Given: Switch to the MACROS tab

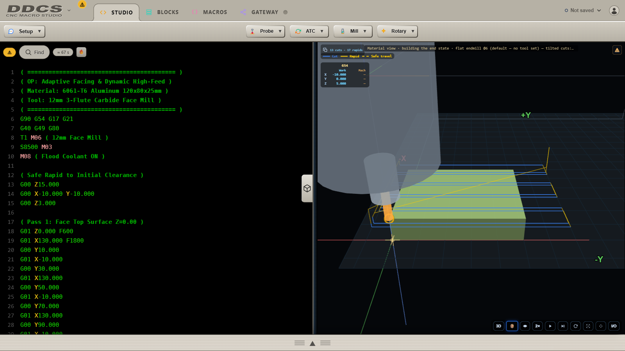Looking at the screenshot, I should tap(209, 12).
